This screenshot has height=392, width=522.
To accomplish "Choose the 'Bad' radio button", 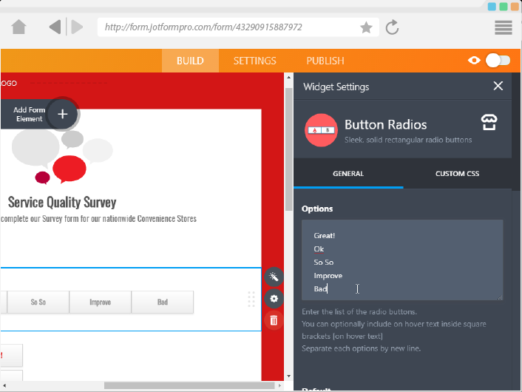I will 162,302.
